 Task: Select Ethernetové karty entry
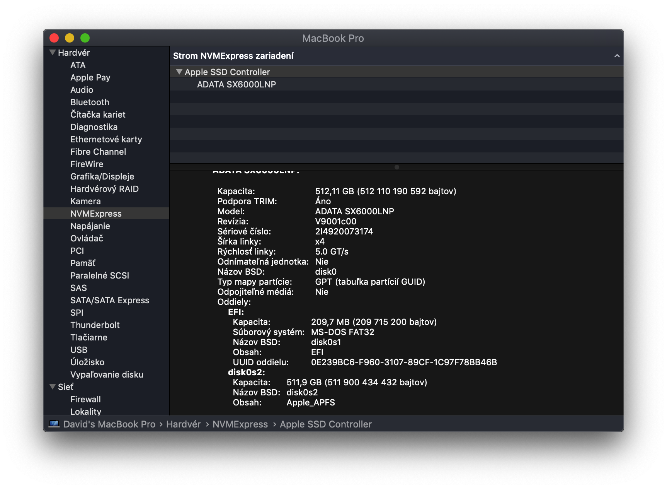[106, 139]
